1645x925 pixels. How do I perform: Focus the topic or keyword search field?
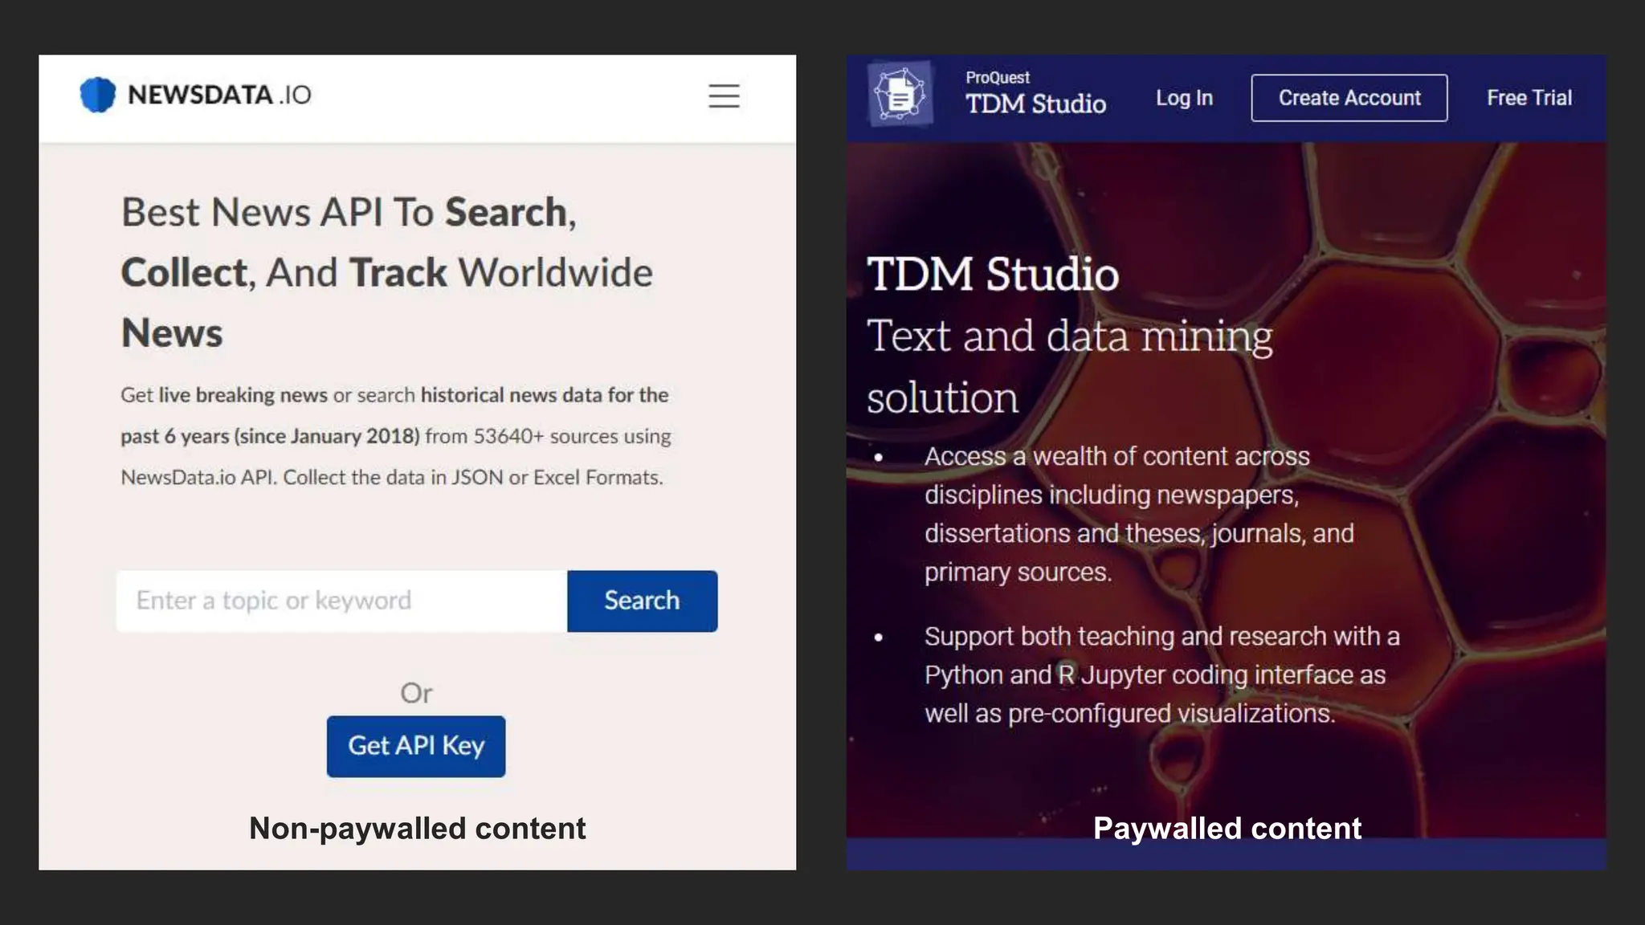tap(342, 601)
